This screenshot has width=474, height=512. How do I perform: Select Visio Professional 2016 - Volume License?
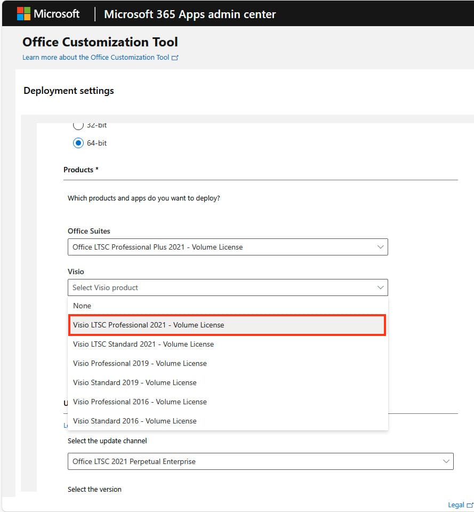tap(140, 402)
